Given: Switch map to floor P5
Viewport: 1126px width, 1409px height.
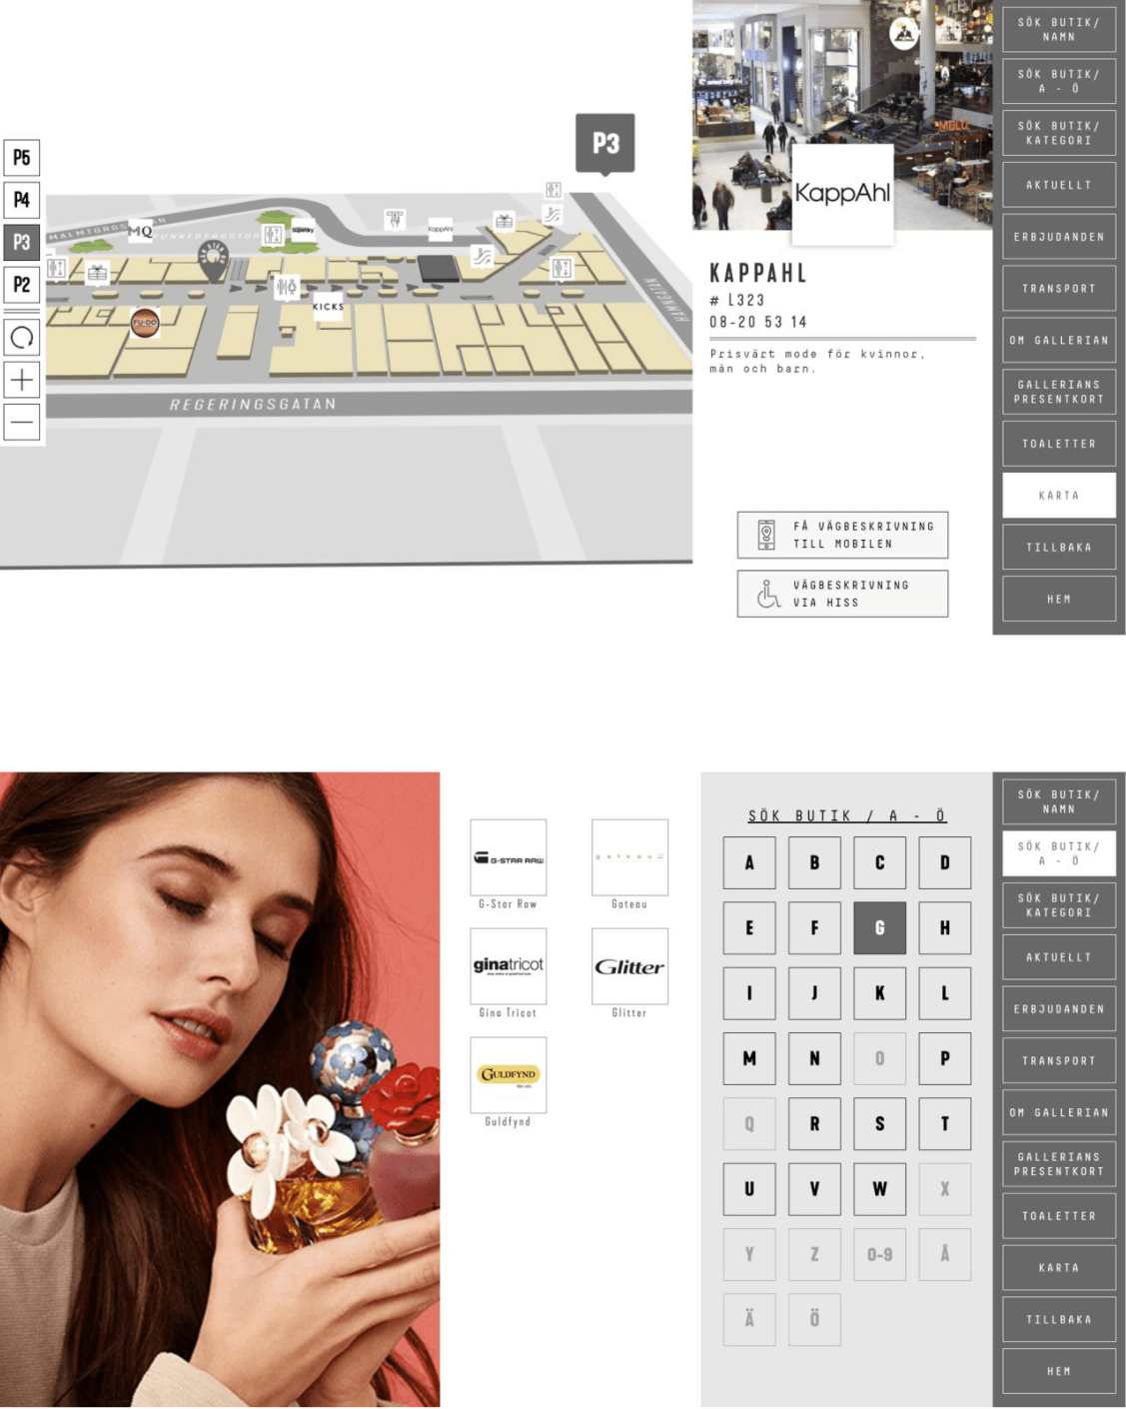Looking at the screenshot, I should click(x=21, y=158).
